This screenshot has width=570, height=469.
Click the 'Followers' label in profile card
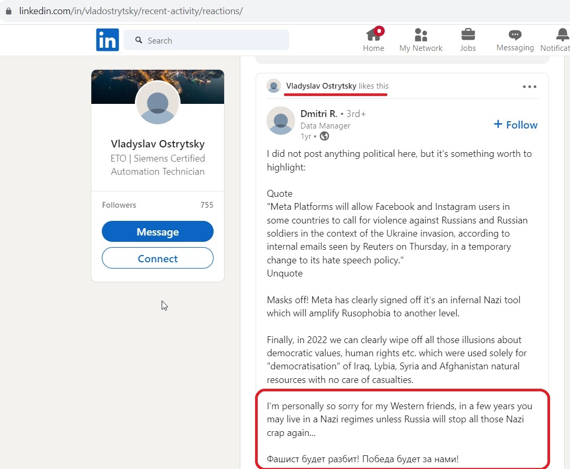click(119, 205)
